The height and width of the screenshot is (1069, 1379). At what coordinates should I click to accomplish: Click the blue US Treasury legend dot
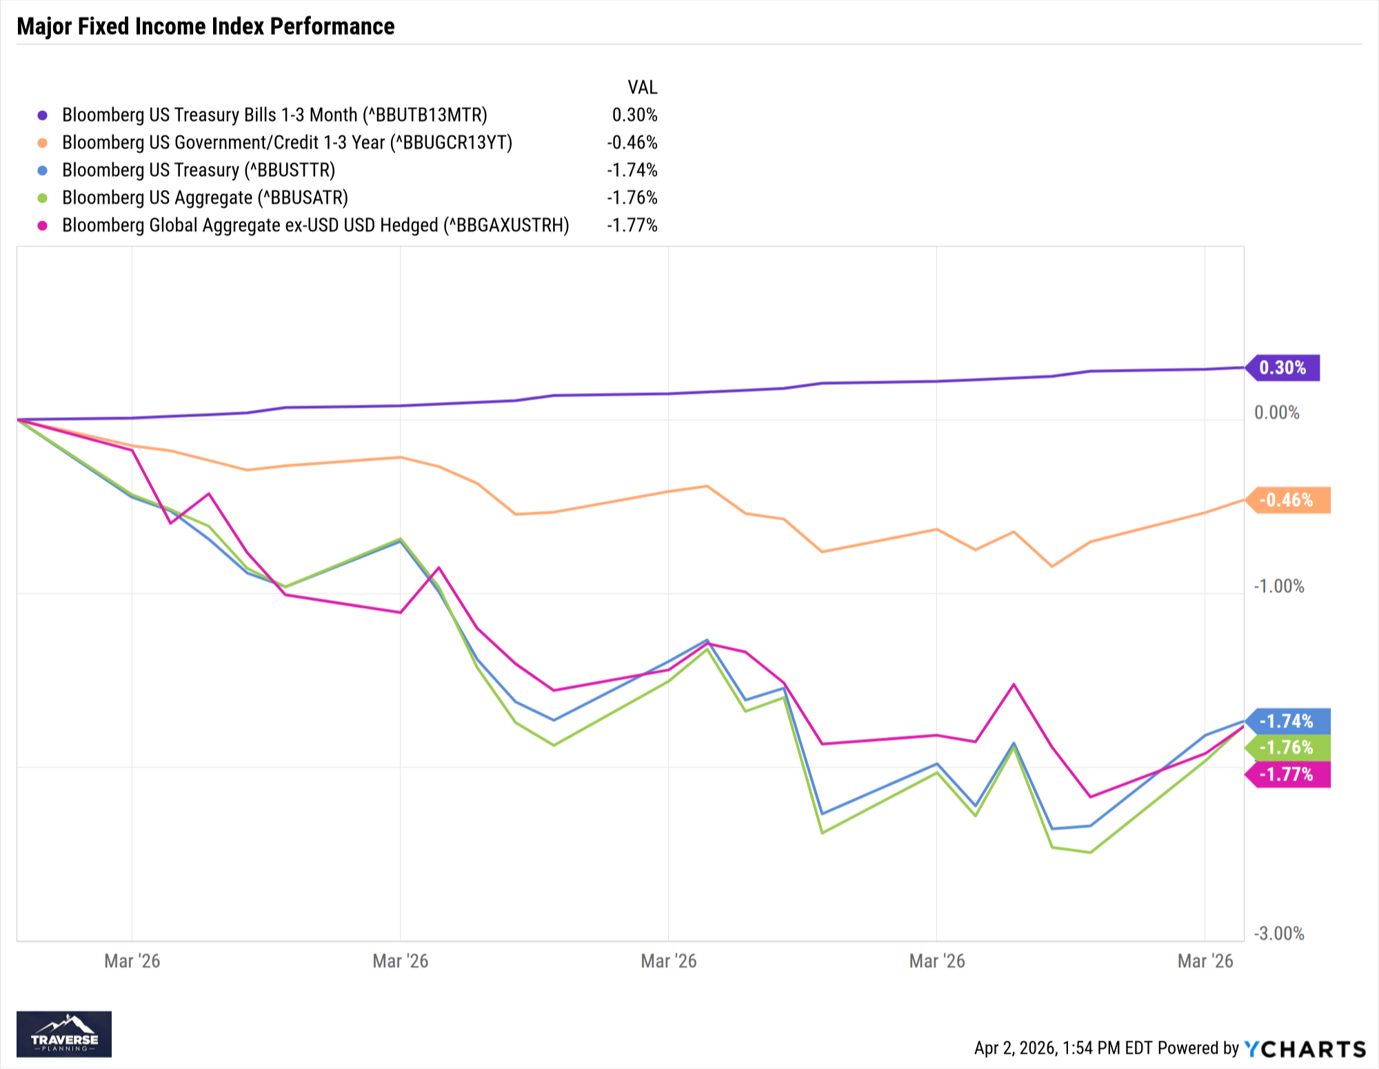click(43, 170)
